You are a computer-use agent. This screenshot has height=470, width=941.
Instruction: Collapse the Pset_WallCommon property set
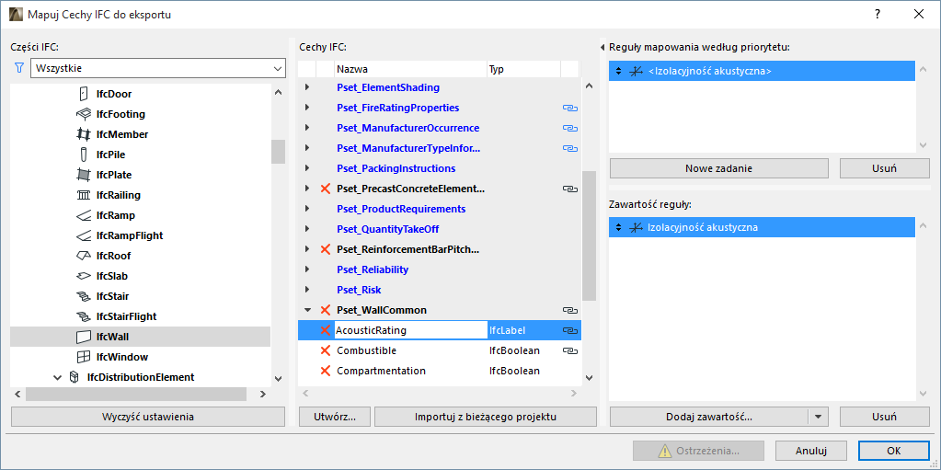[x=307, y=310]
